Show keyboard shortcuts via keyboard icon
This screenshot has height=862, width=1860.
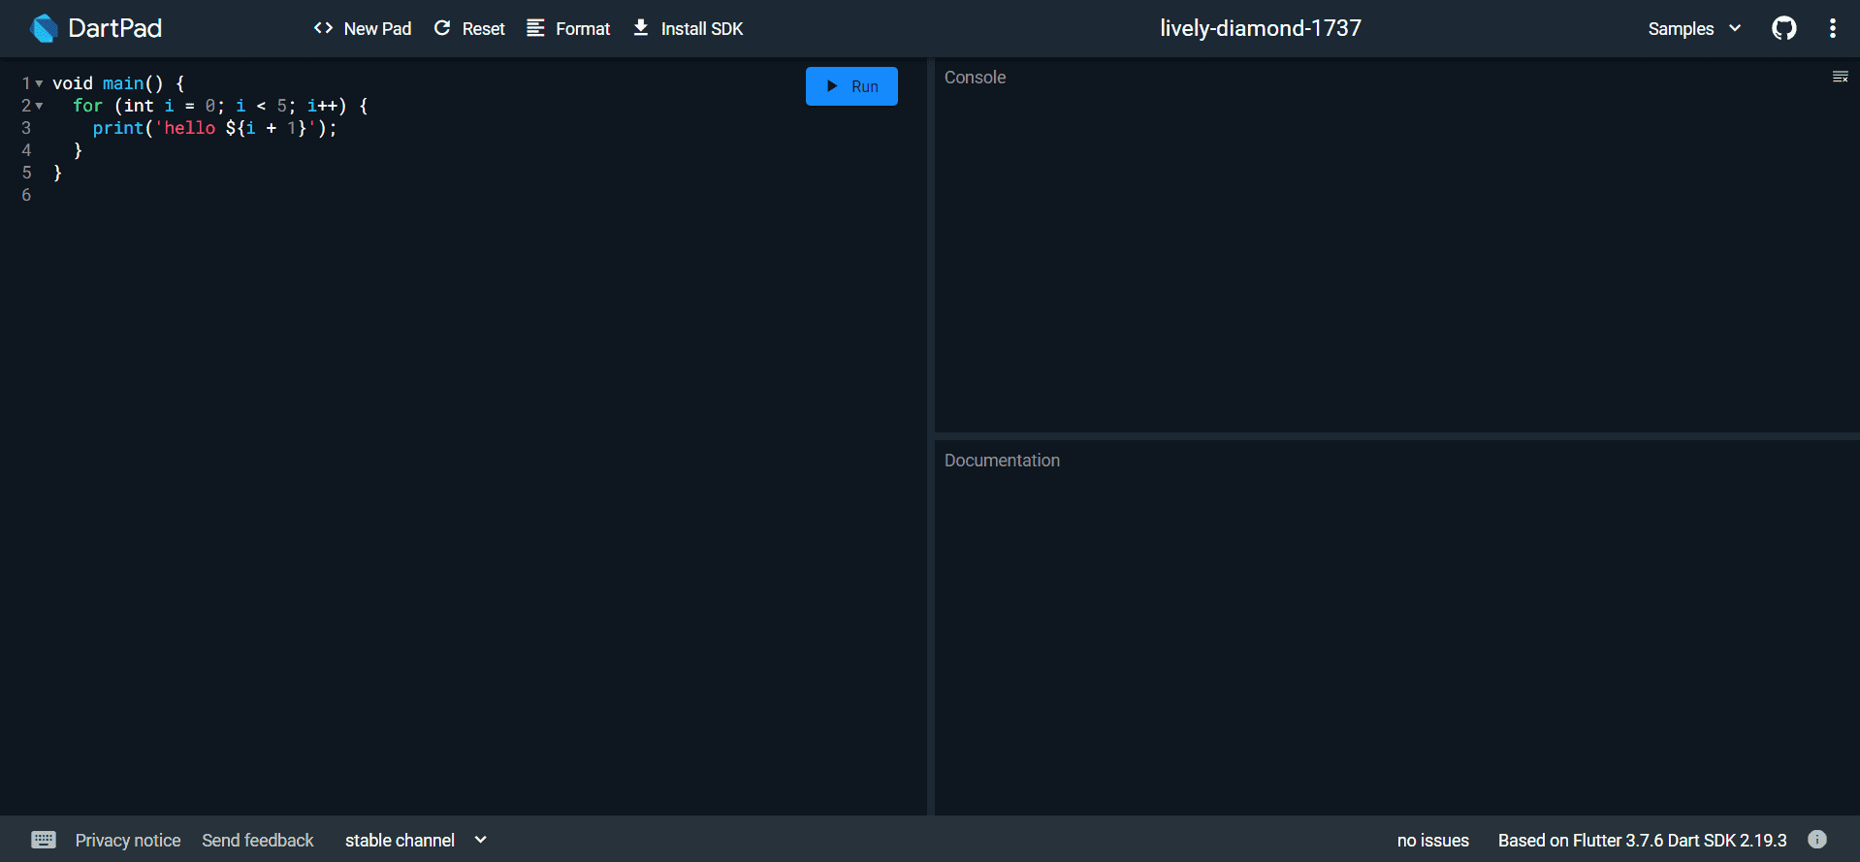[x=44, y=840]
